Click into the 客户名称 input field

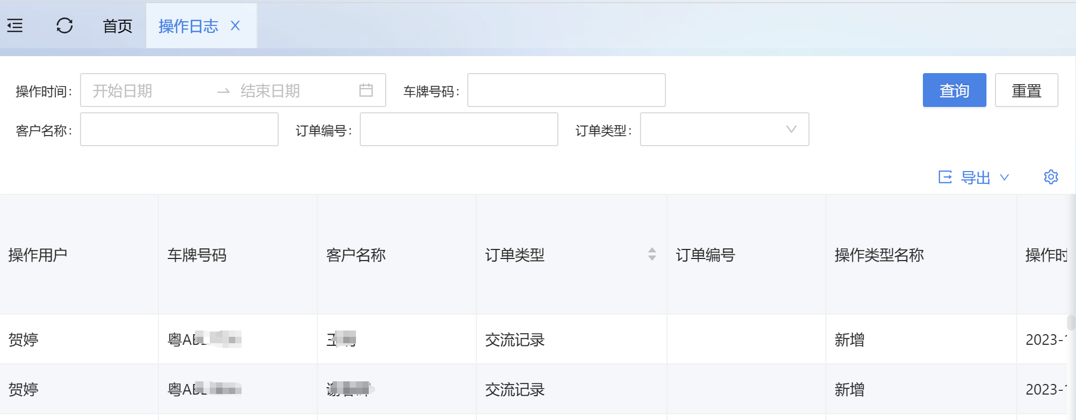pos(179,129)
